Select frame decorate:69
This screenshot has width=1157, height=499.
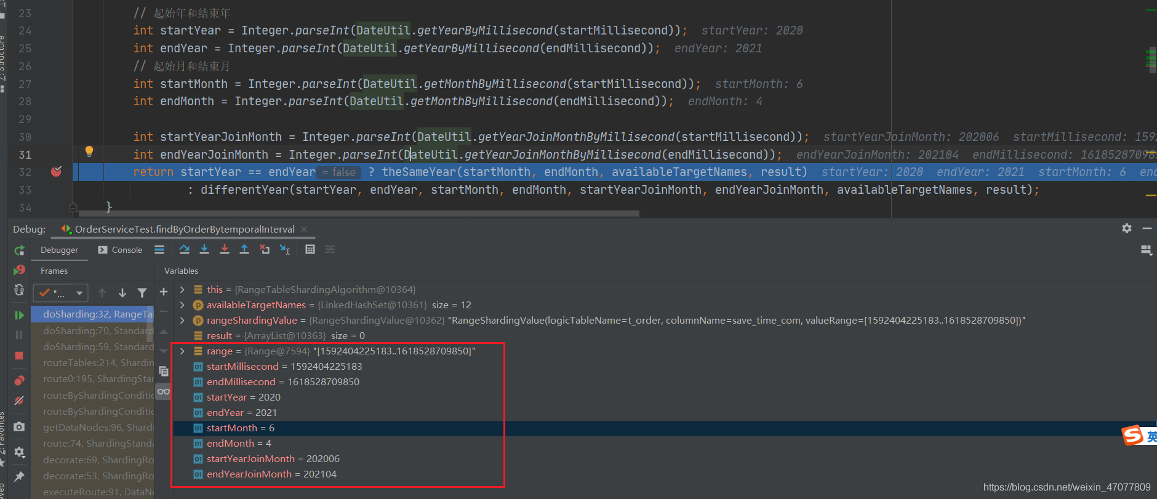click(x=92, y=460)
